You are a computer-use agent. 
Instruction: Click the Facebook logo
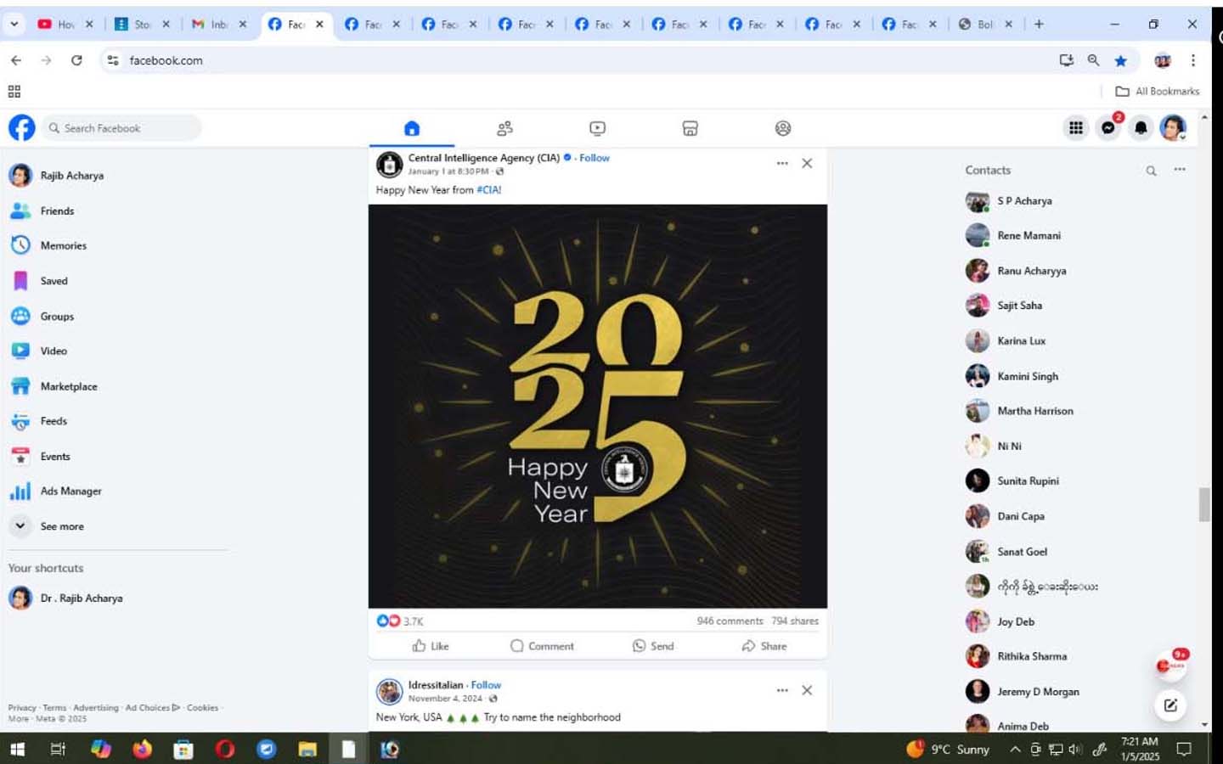(22, 128)
